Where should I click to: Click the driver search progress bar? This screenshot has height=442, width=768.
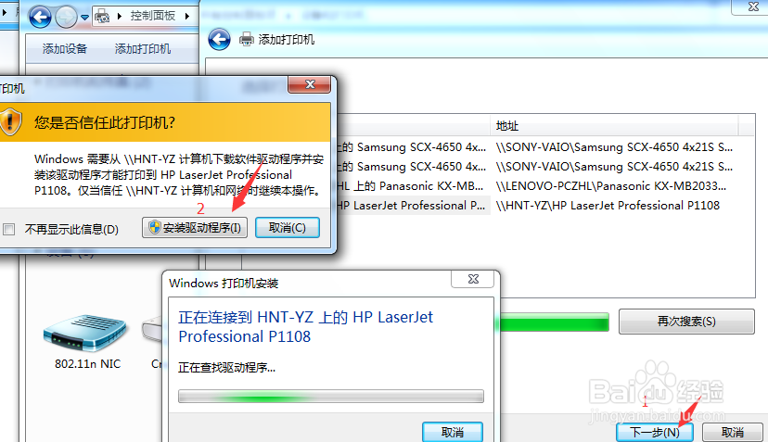pyautogui.click(x=331, y=397)
